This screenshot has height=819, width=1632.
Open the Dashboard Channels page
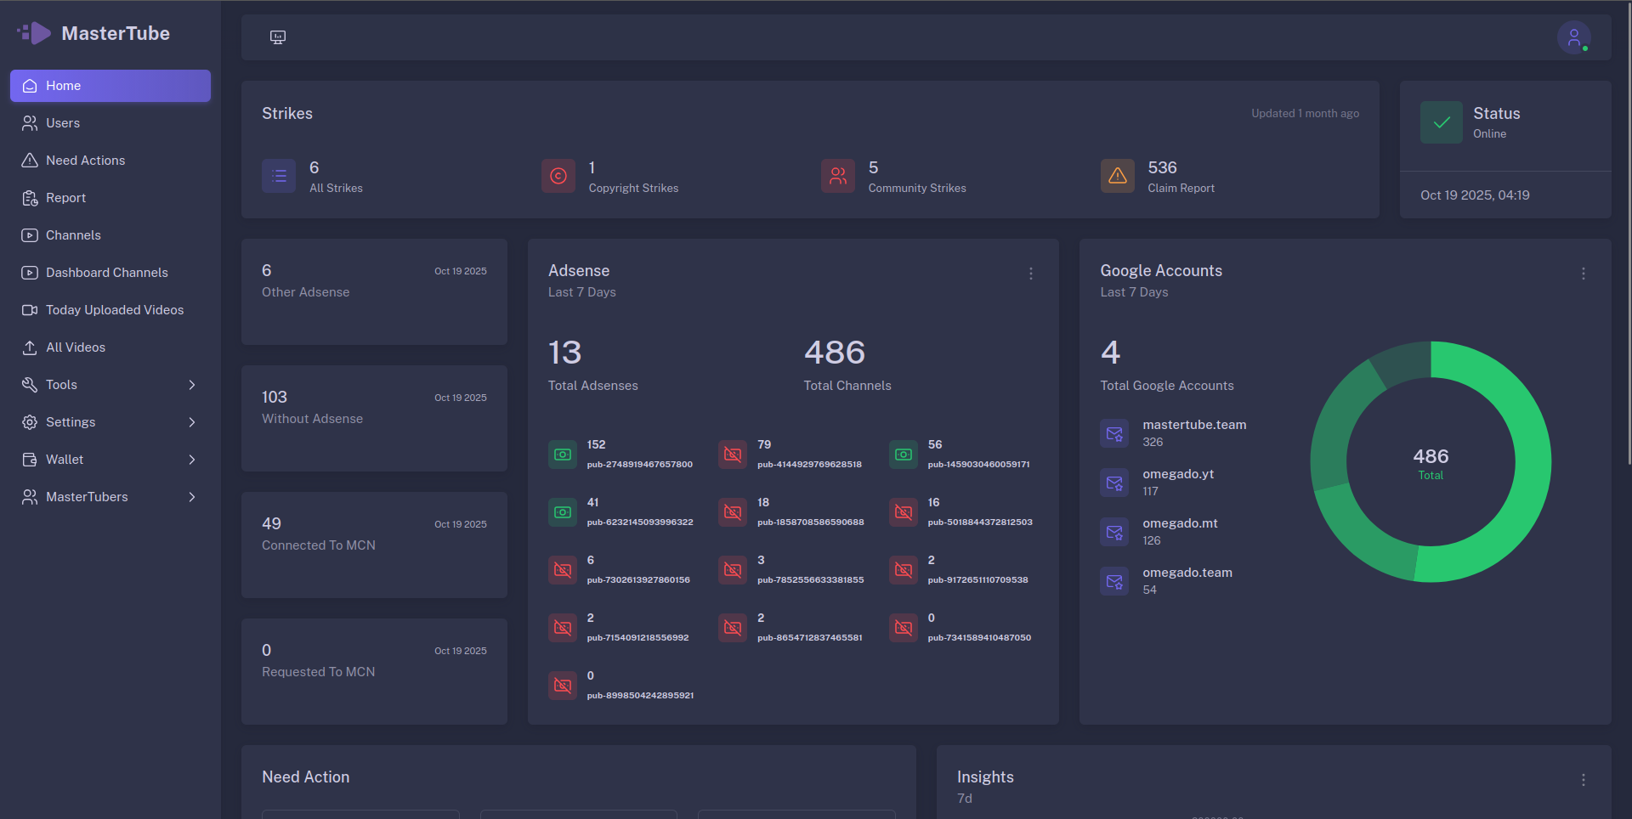(x=106, y=272)
